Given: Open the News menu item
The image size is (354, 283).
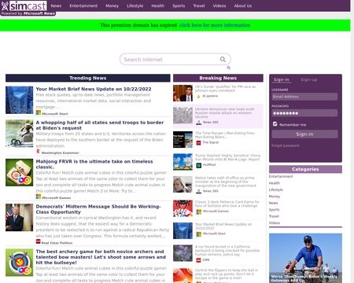Looking at the screenshot, I should click(x=56, y=6).
